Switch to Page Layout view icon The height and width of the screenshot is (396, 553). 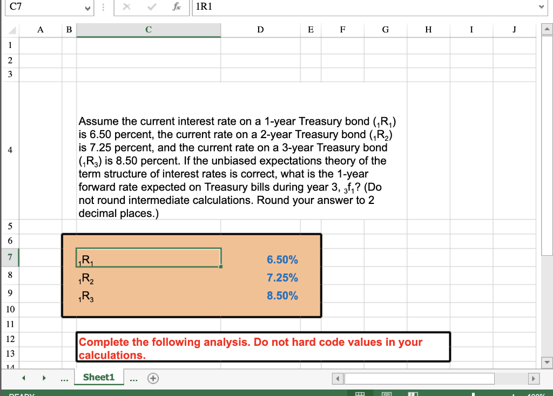pyautogui.click(x=387, y=394)
